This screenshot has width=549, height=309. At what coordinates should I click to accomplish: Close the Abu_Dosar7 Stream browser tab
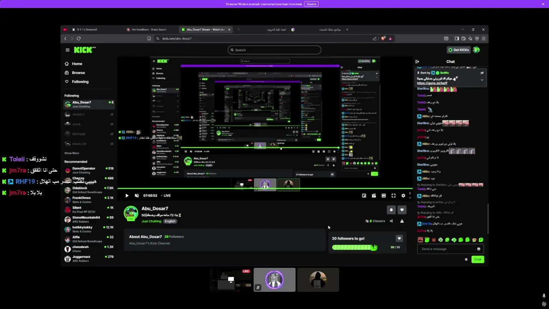(229, 30)
